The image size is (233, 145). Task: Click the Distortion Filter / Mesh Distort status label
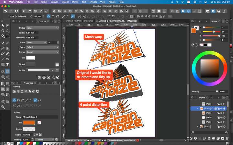pyautogui.click(x=121, y=140)
